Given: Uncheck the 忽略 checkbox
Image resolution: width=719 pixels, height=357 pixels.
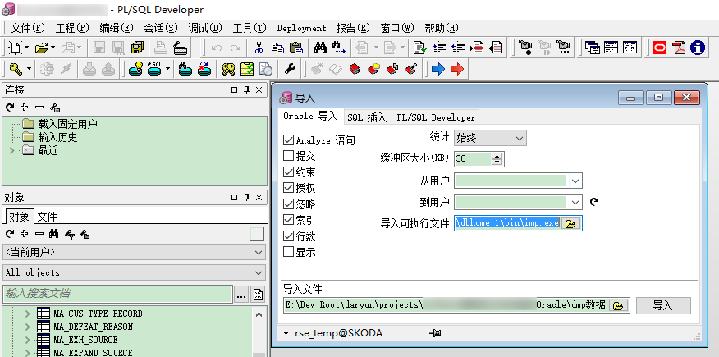Looking at the screenshot, I should (x=288, y=204).
